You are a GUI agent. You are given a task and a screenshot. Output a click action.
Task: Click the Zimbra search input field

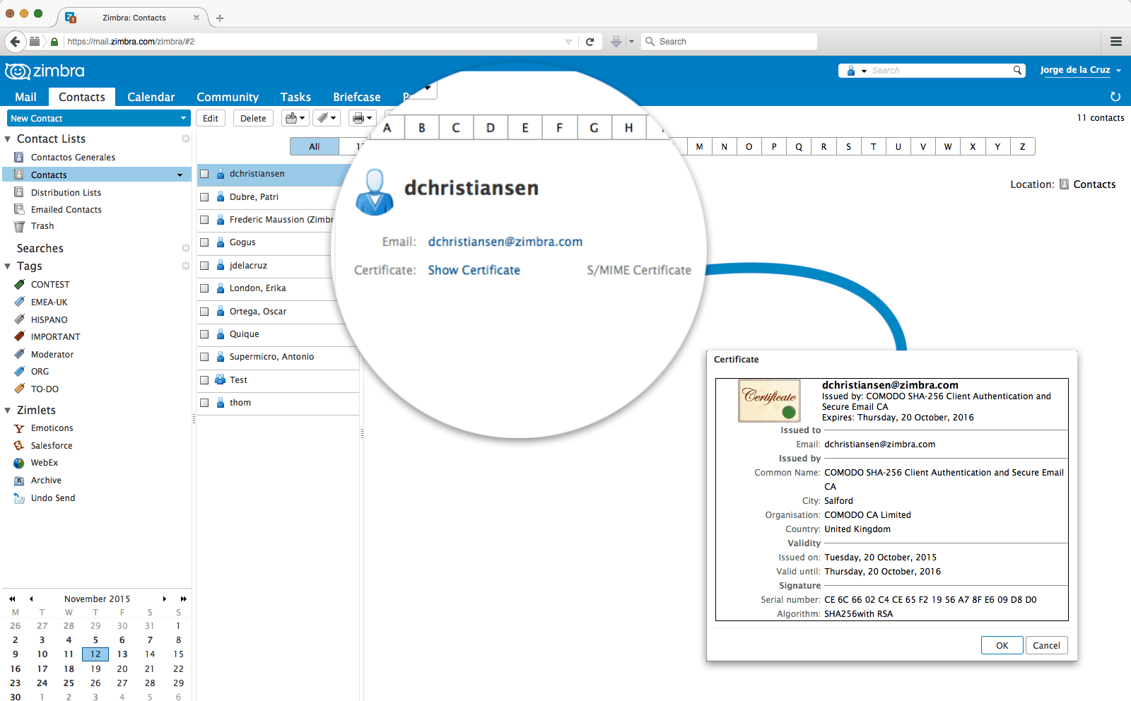[x=940, y=70]
